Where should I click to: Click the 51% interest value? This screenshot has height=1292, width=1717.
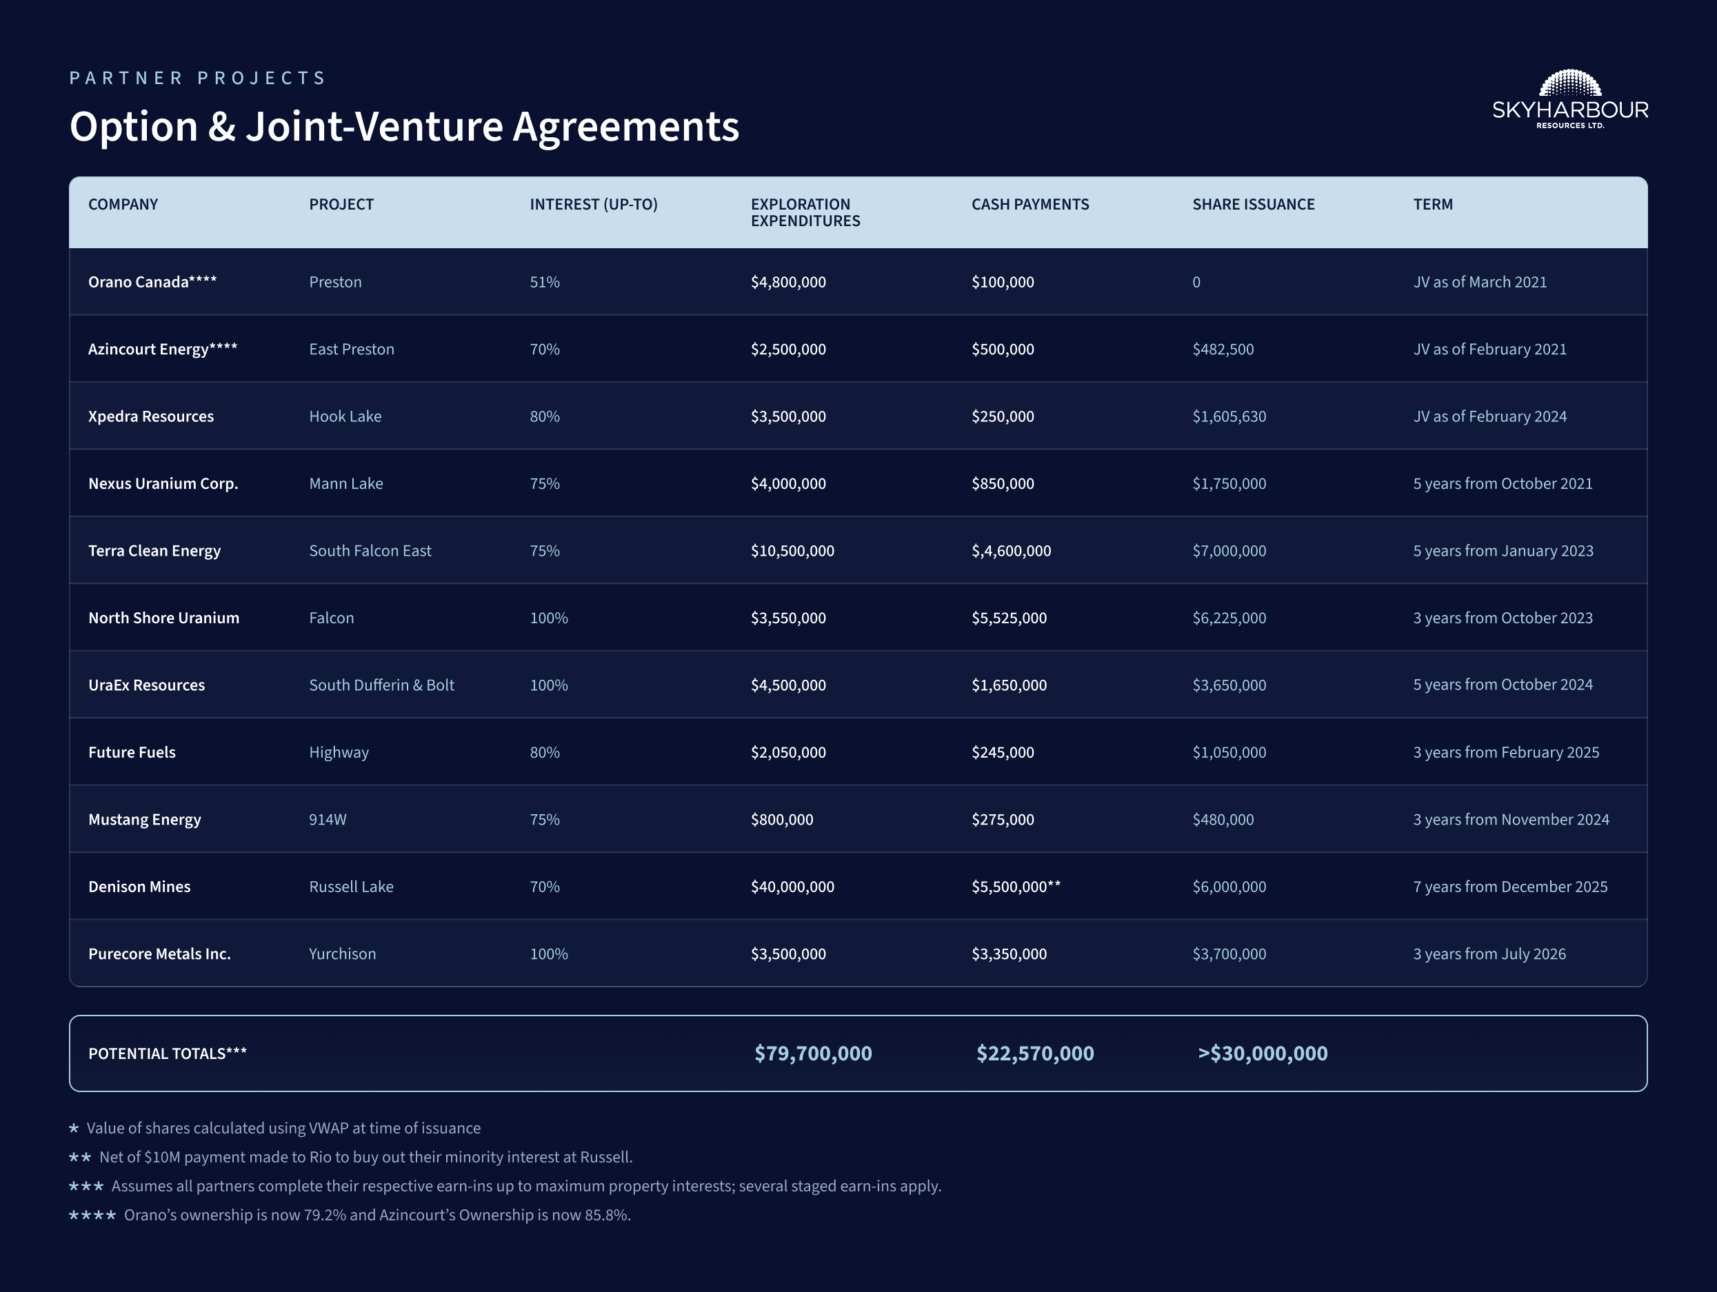[x=544, y=282]
